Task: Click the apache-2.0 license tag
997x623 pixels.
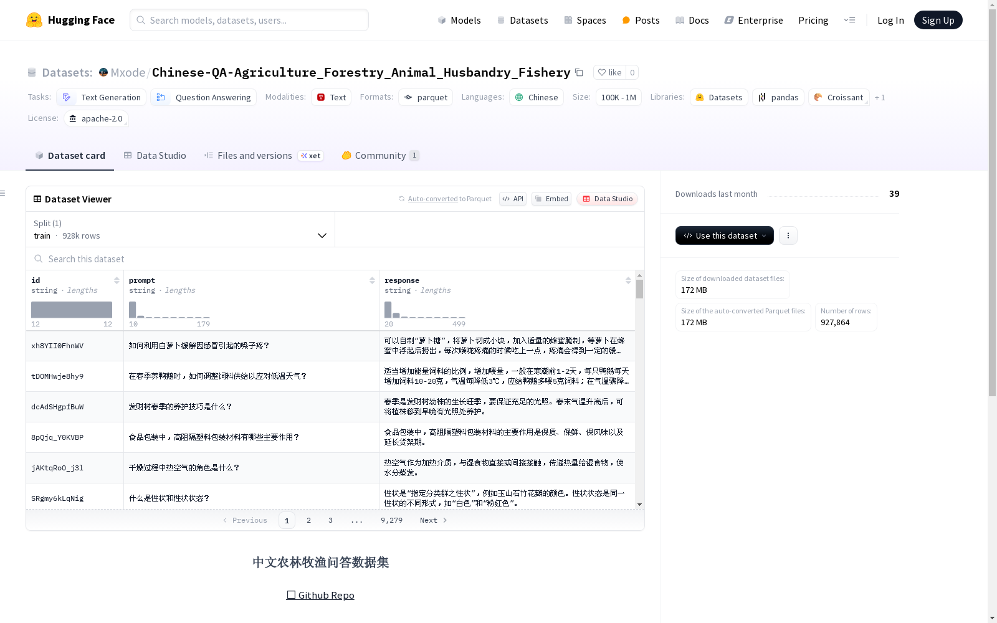Action: [96, 118]
